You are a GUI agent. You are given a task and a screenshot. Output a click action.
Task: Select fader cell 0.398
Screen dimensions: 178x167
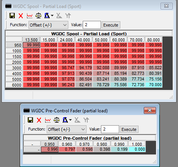[x=102, y=149]
